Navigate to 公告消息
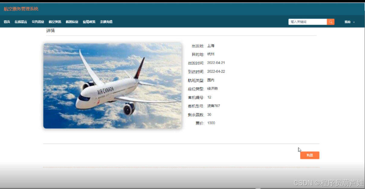The width and height of the screenshot is (365, 189). pyautogui.click(x=37, y=21)
